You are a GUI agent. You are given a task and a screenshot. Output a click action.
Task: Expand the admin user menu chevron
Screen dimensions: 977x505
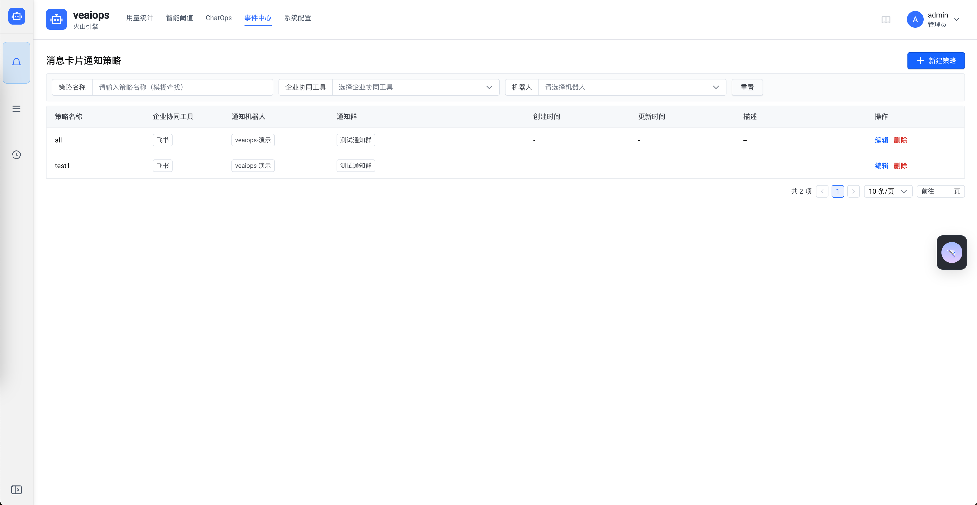pyautogui.click(x=957, y=20)
